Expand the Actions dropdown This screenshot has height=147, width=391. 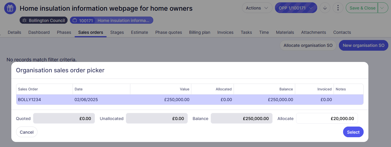click(x=257, y=8)
